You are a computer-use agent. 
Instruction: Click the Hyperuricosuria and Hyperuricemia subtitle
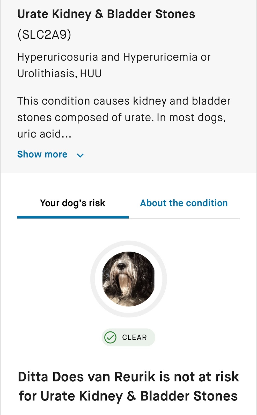click(114, 57)
